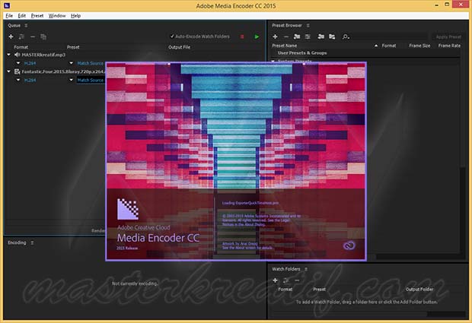This screenshot has height=323, width=472.
Task: Click the Apply Preset button
Action: coord(448,36)
